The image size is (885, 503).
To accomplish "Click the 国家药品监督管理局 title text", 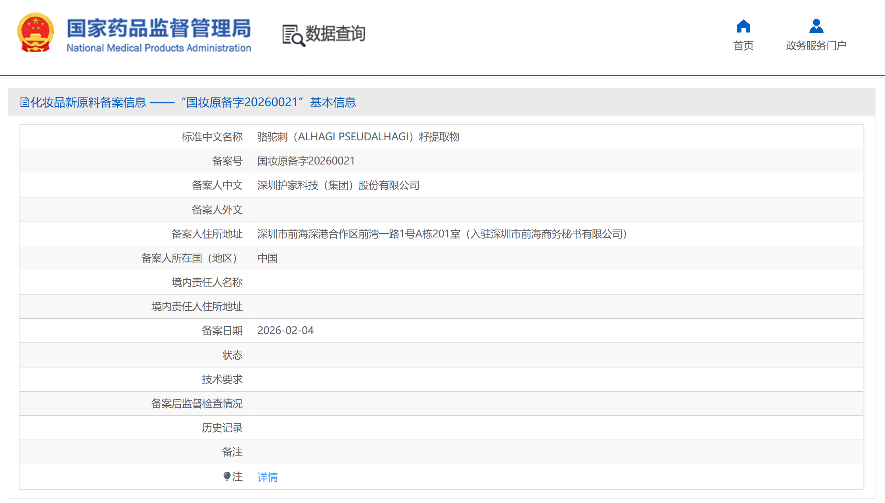I will [x=159, y=28].
